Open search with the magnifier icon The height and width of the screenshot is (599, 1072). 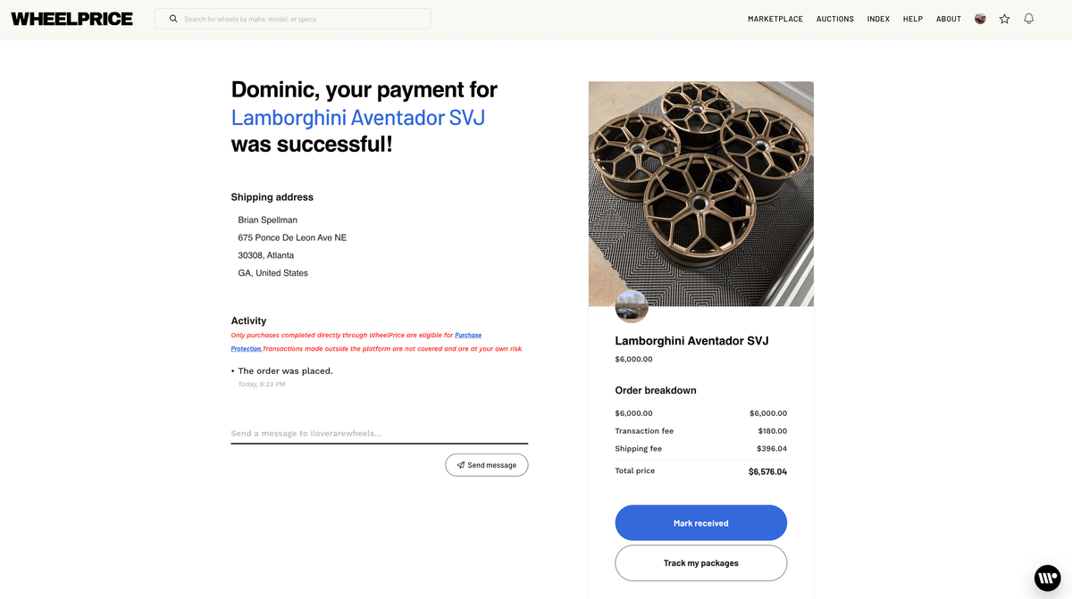173,18
